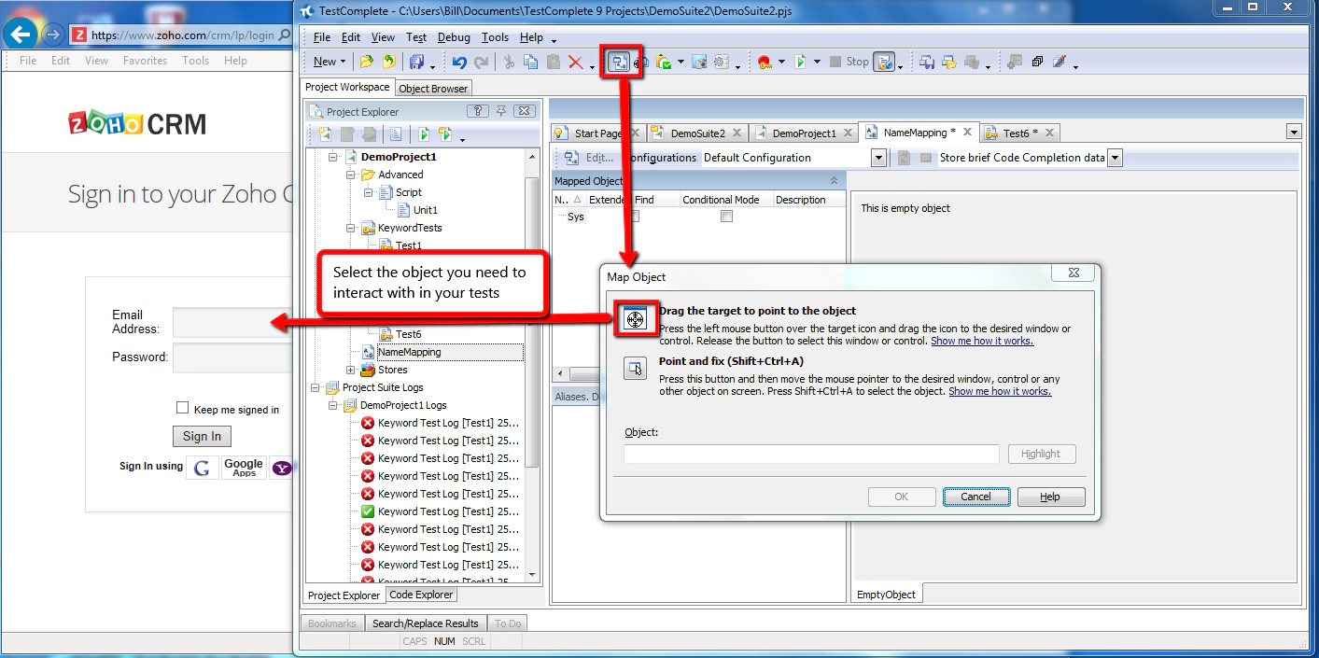Image resolution: width=1319 pixels, height=658 pixels.
Task: Toggle the Conditional Mode checkbox for Sys
Action: [x=725, y=216]
